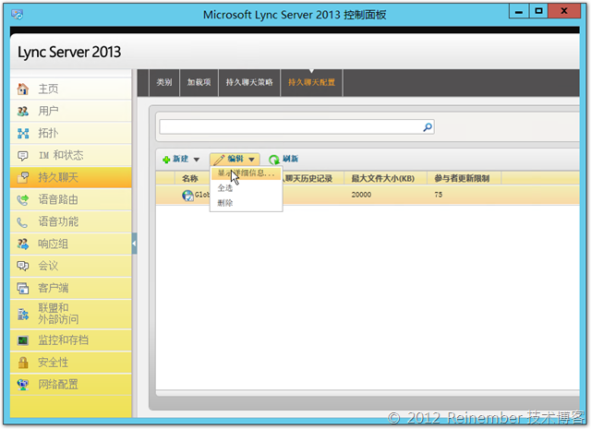Image resolution: width=591 pixels, height=429 pixels.
Task: Click the search magnifier icon
Action: (x=428, y=127)
